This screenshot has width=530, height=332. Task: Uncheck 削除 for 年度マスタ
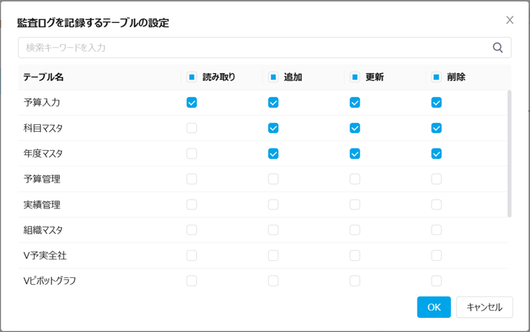[x=436, y=154]
